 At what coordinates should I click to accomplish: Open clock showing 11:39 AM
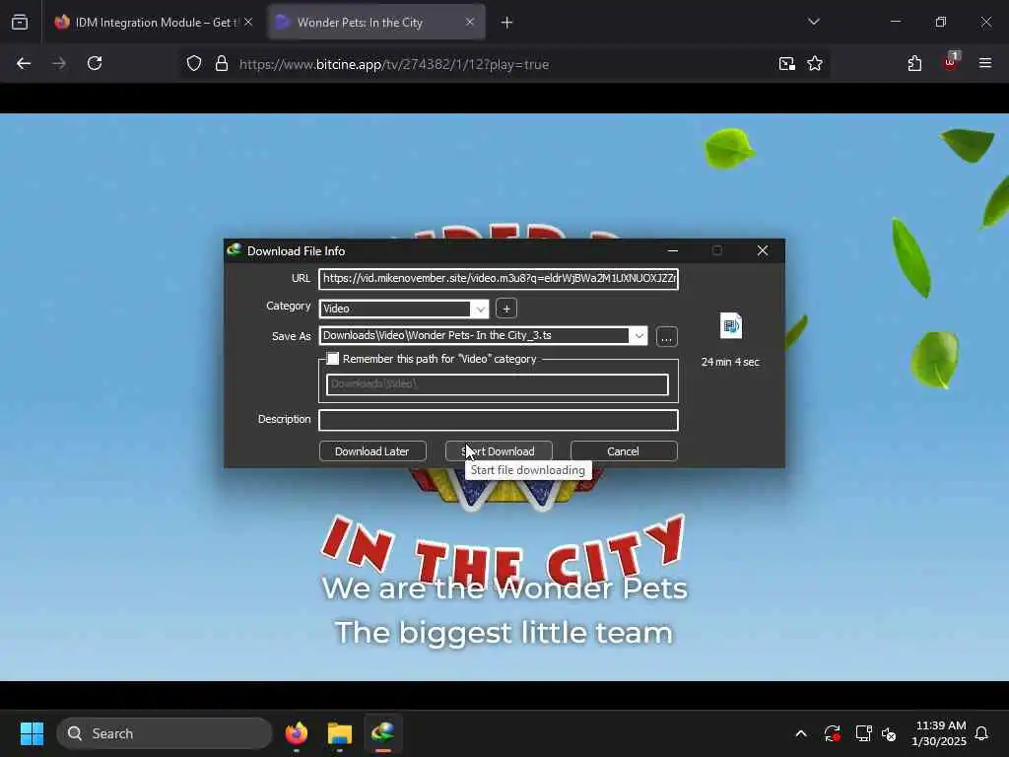(x=940, y=733)
